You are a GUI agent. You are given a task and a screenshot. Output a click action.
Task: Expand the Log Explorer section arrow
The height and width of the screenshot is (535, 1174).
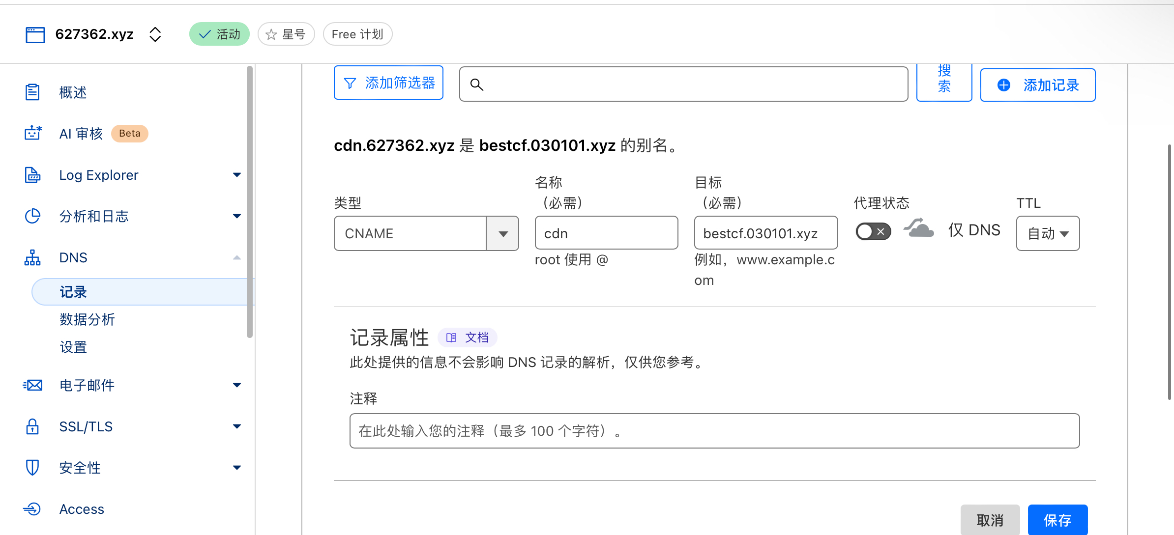(x=237, y=175)
